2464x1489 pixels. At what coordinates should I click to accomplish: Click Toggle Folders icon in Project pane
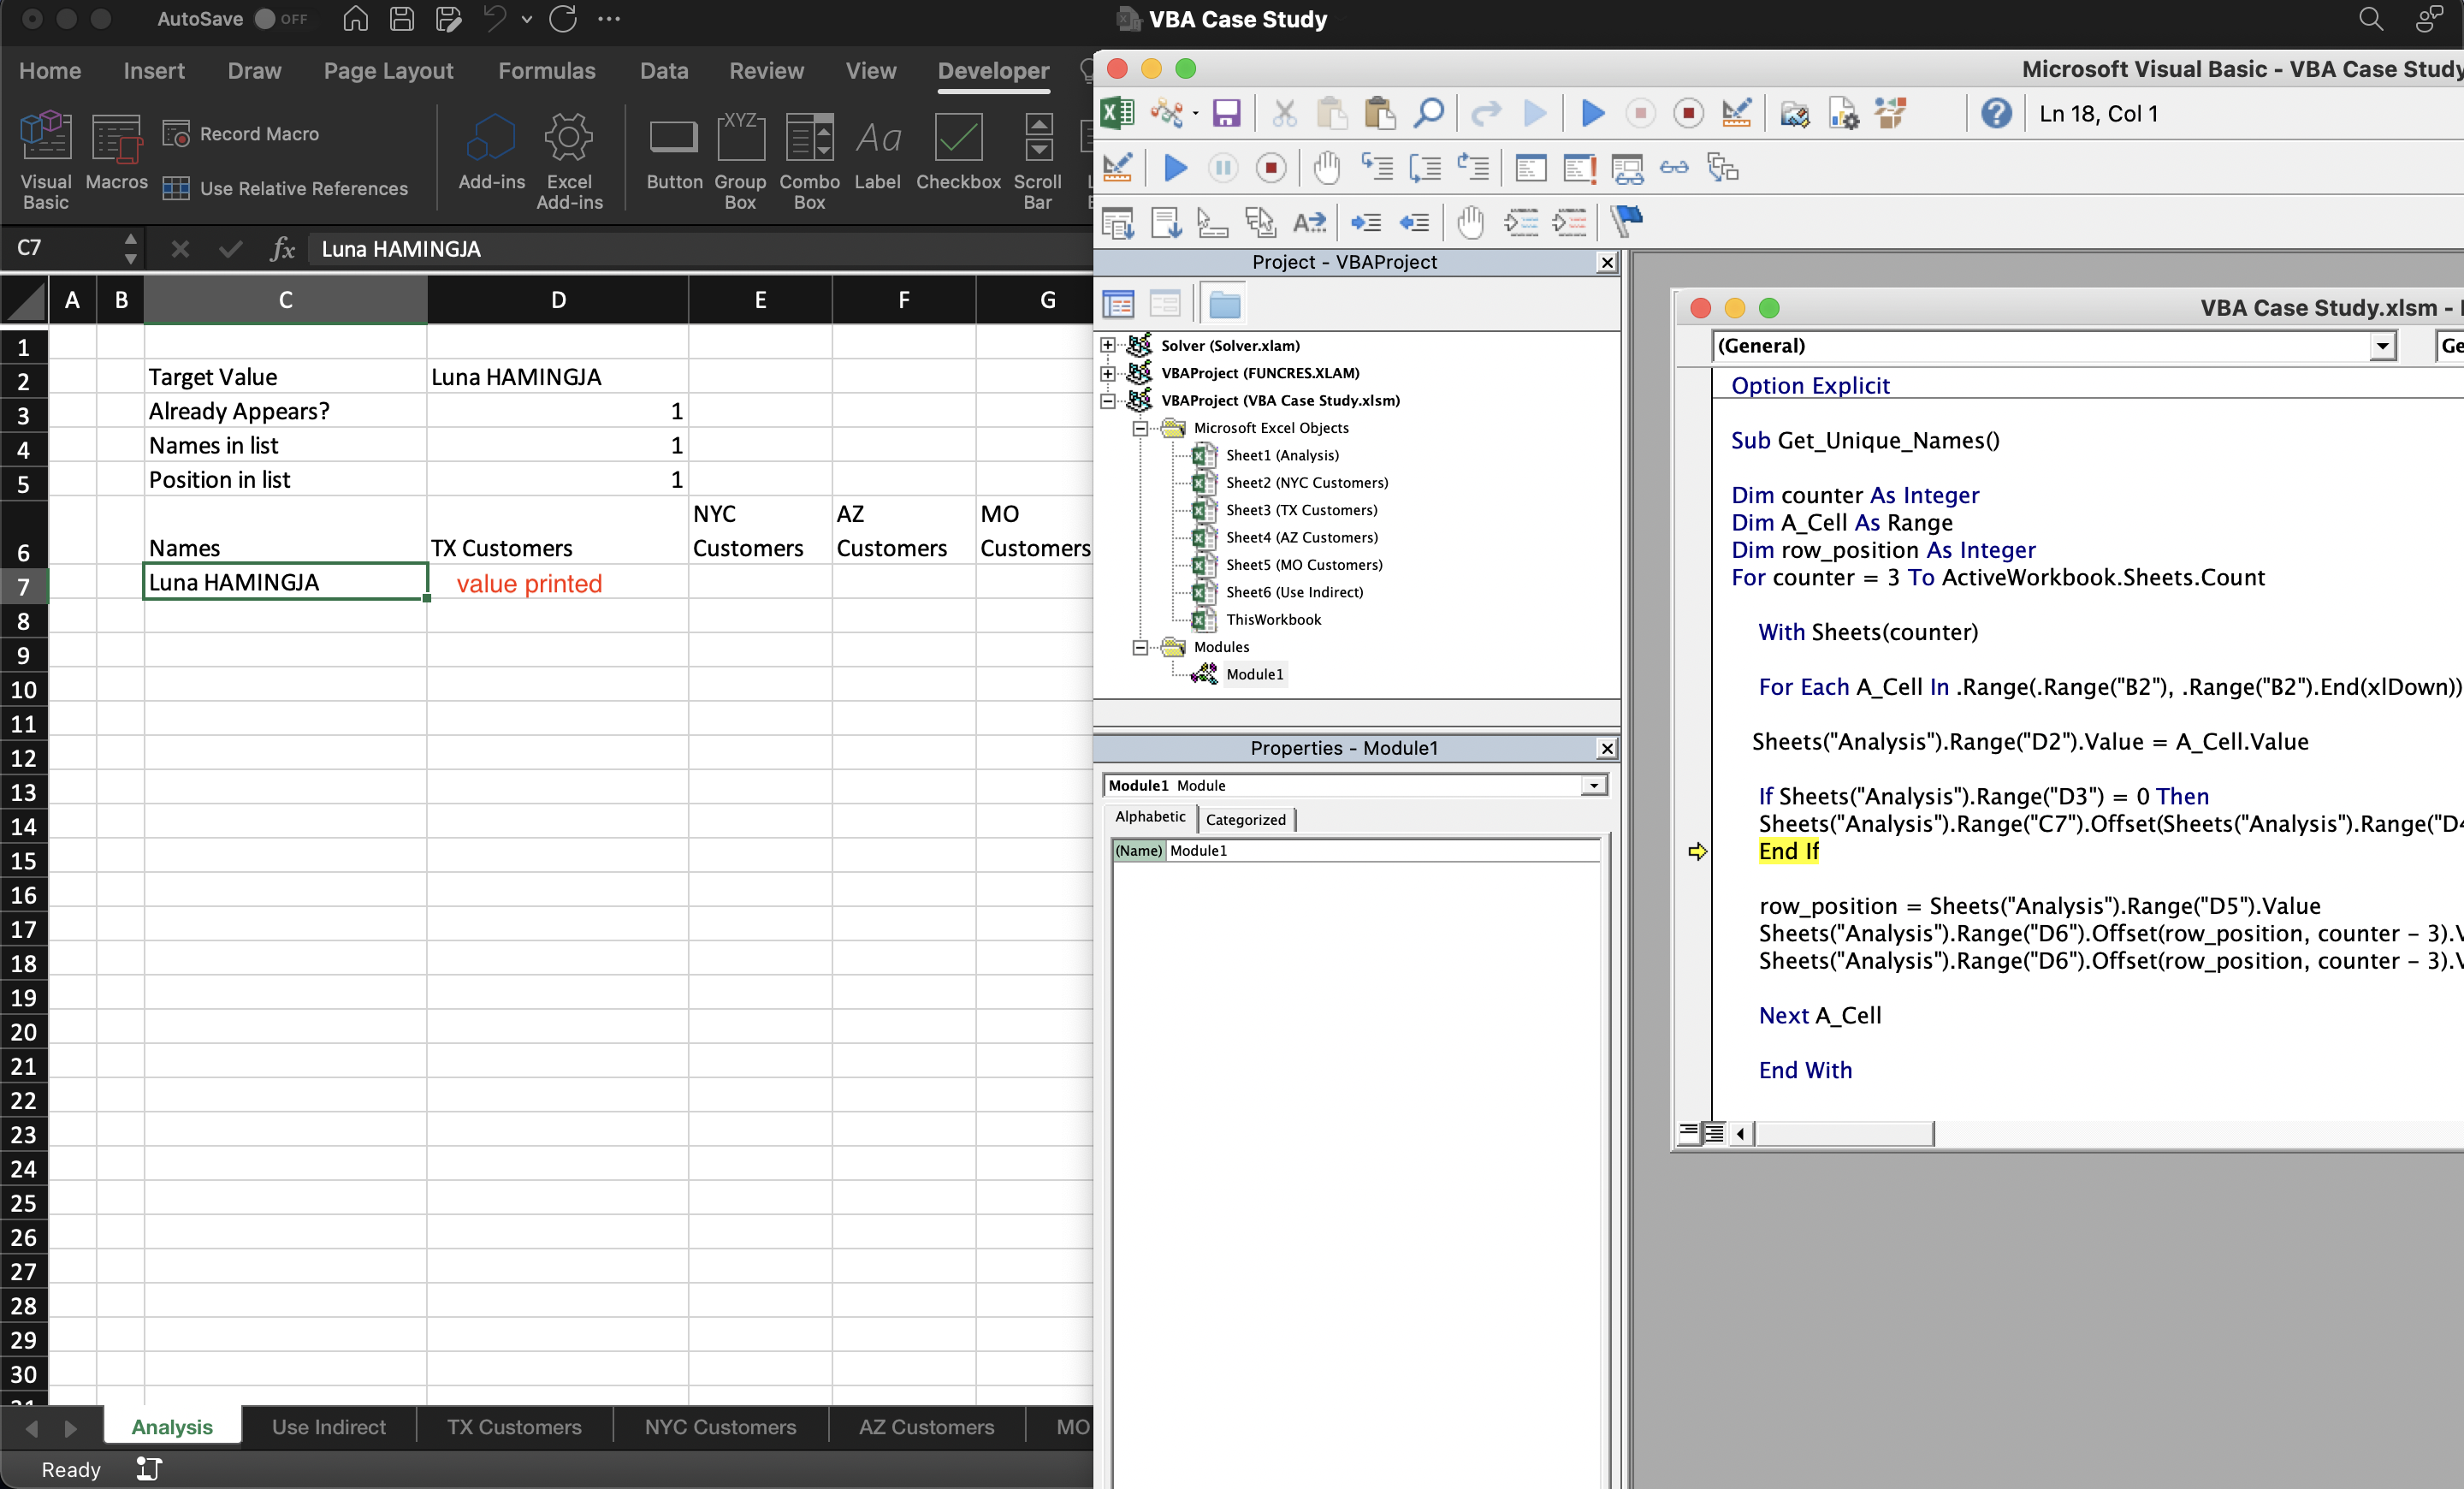(x=1224, y=304)
